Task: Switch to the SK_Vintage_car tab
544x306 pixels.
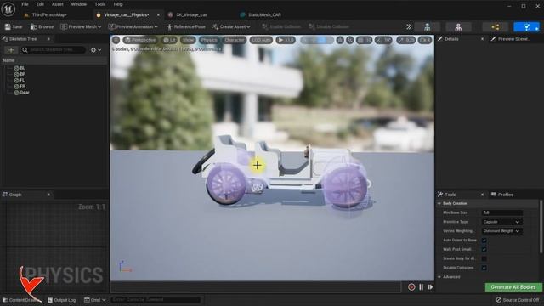Action: 191,15
